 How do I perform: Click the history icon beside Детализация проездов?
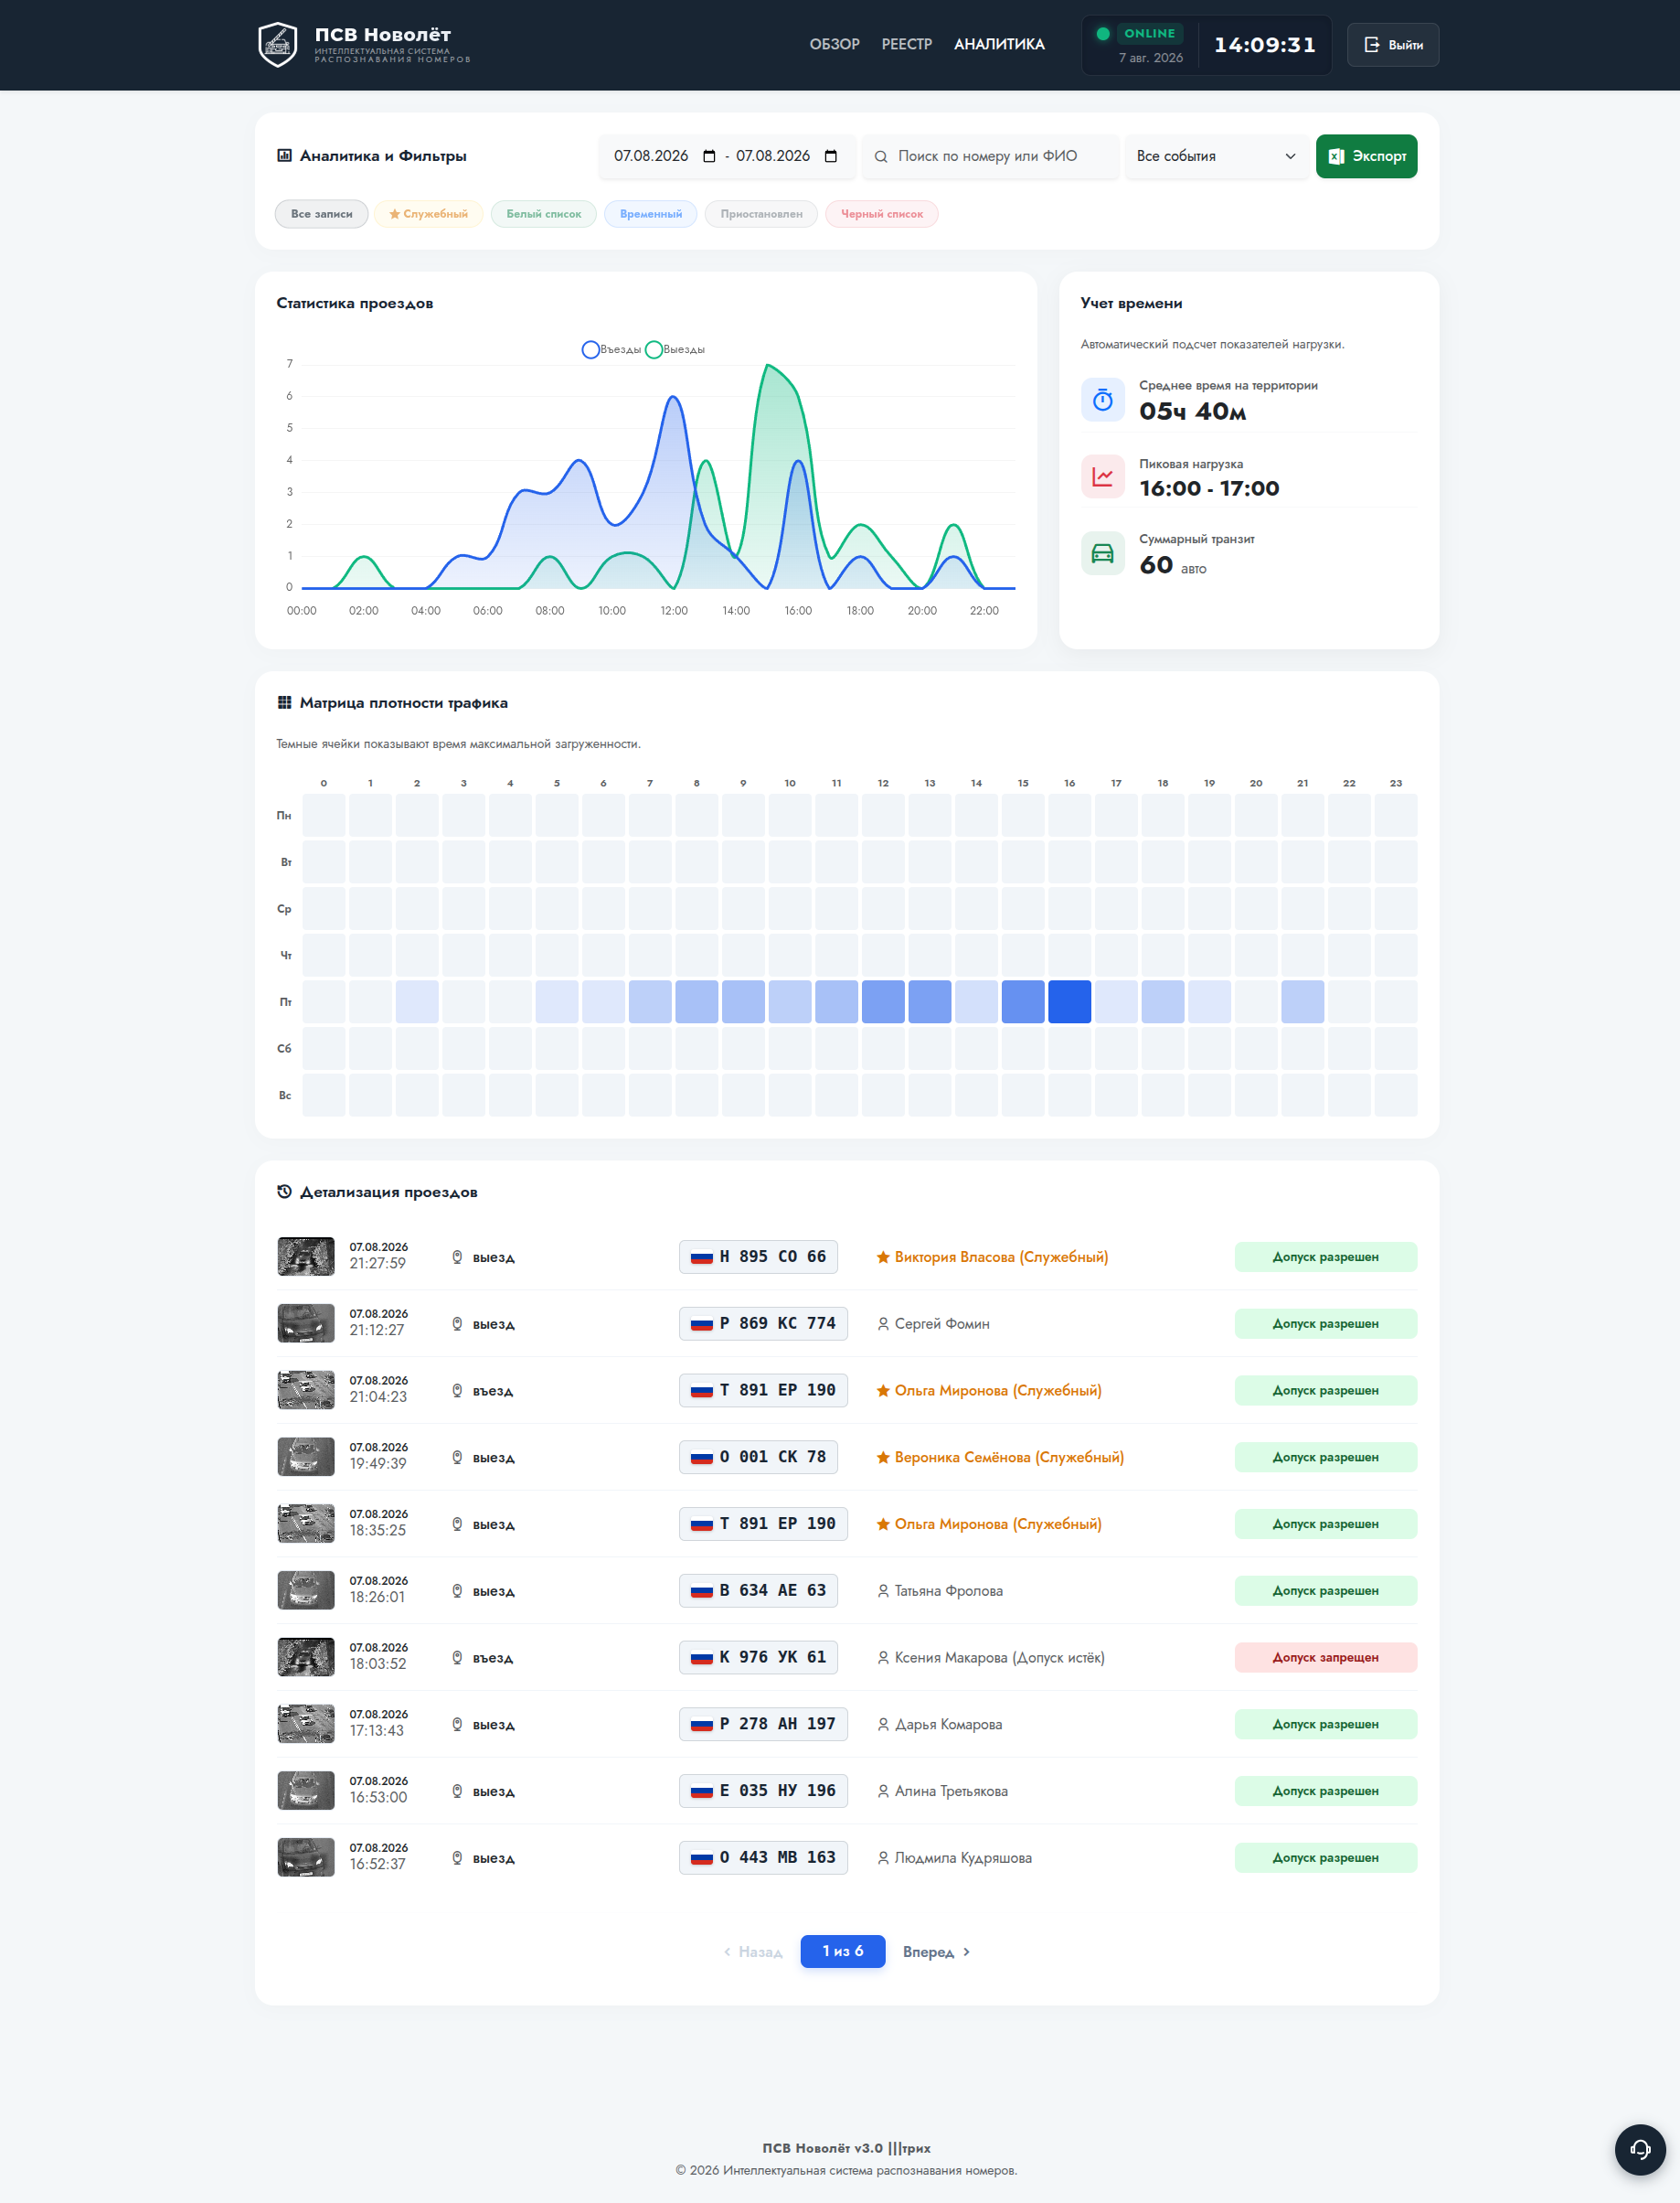click(x=284, y=1192)
